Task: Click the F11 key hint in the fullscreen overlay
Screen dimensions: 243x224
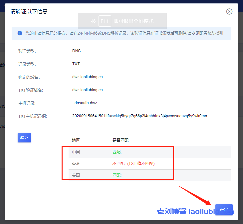Action: pos(105,21)
